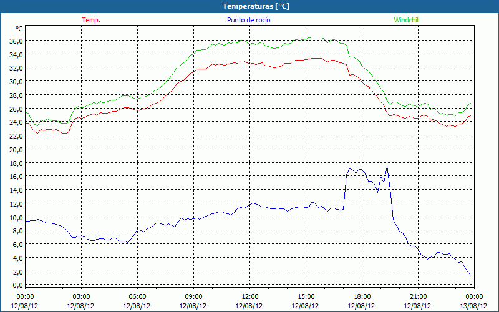Click the 0,0 y-axis value

pyautogui.click(x=17, y=285)
